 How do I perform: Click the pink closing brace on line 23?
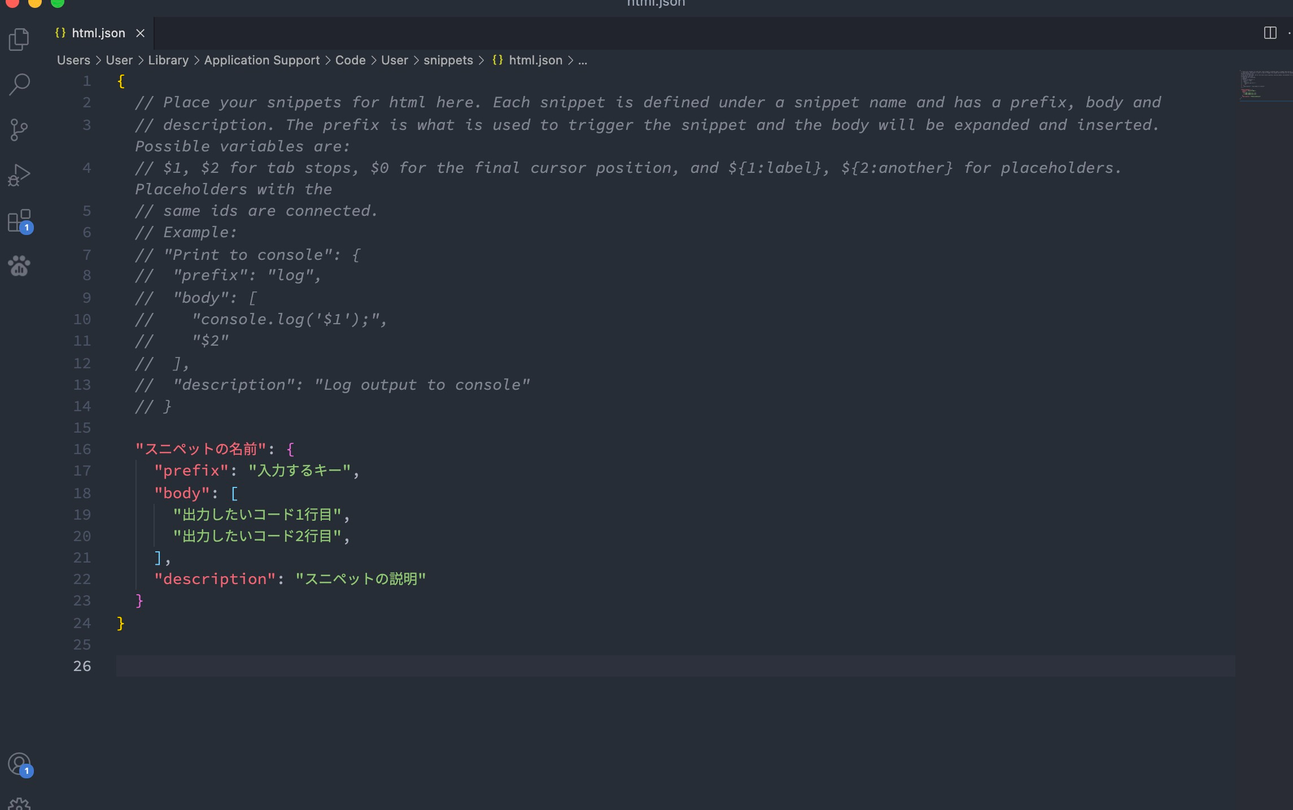coord(139,601)
